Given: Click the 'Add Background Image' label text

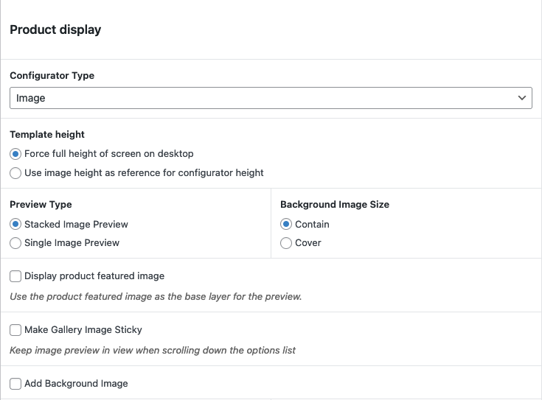Looking at the screenshot, I should (x=76, y=384).
